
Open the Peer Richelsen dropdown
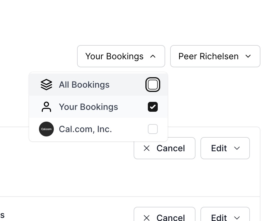point(215,56)
